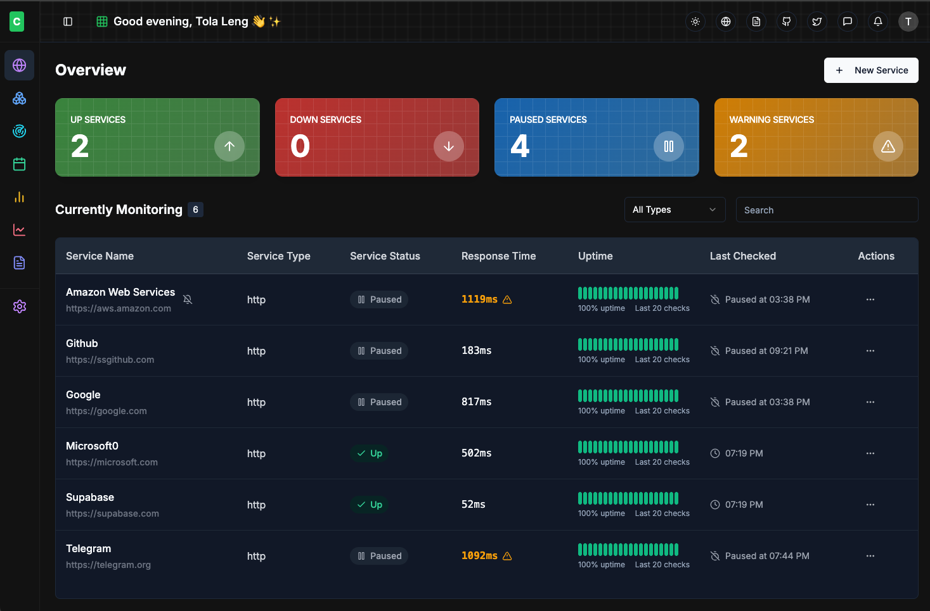Open the bar chart analytics icon
The height and width of the screenshot is (611, 930).
19,197
